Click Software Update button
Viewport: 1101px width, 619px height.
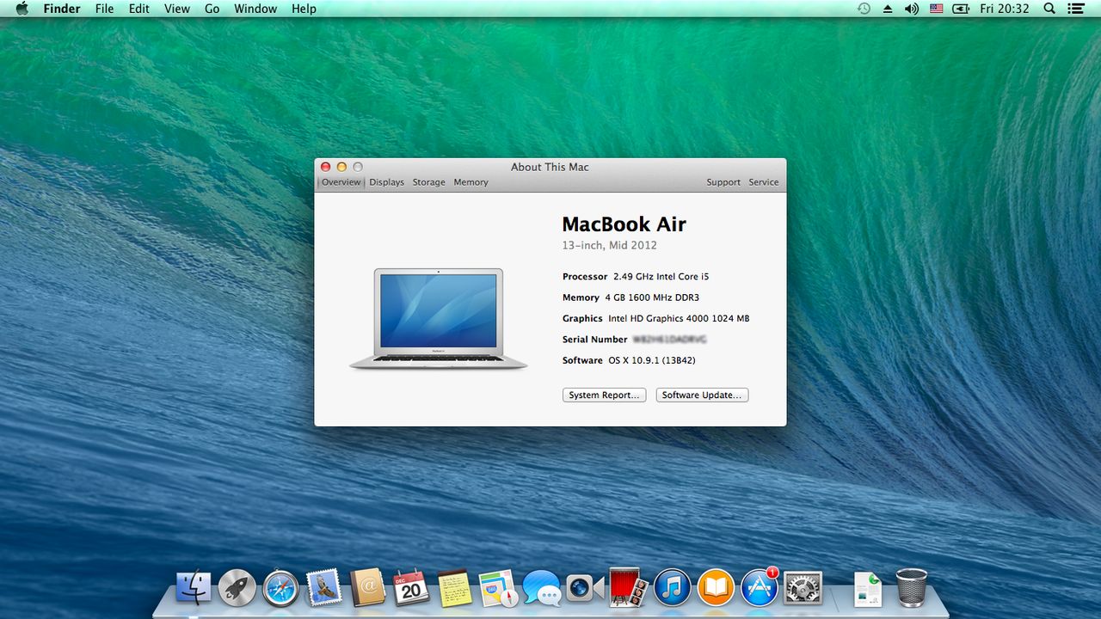click(702, 395)
